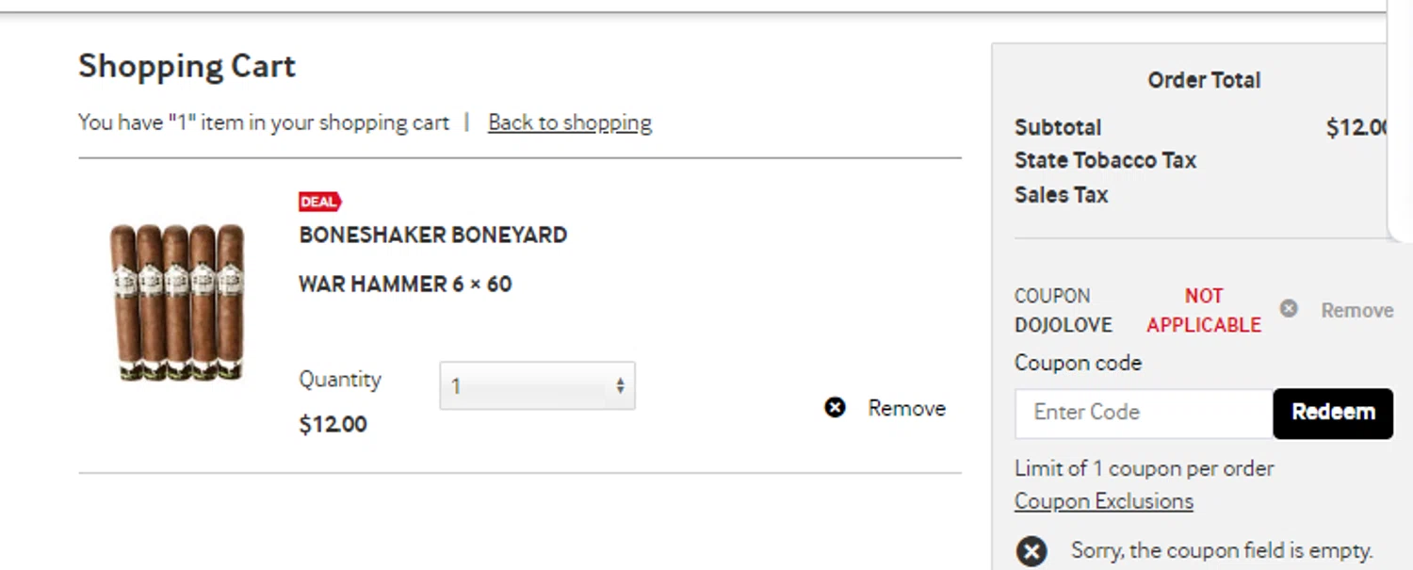Click the gray X icon next to DOJOLOVE coupon
This screenshot has height=570, width=1413.
tap(1289, 309)
